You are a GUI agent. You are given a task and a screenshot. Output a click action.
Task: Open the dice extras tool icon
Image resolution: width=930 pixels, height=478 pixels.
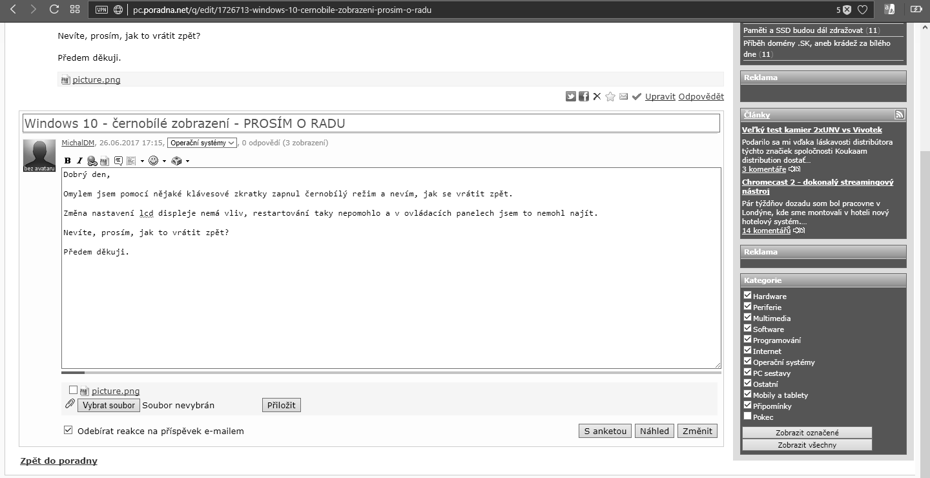177,161
